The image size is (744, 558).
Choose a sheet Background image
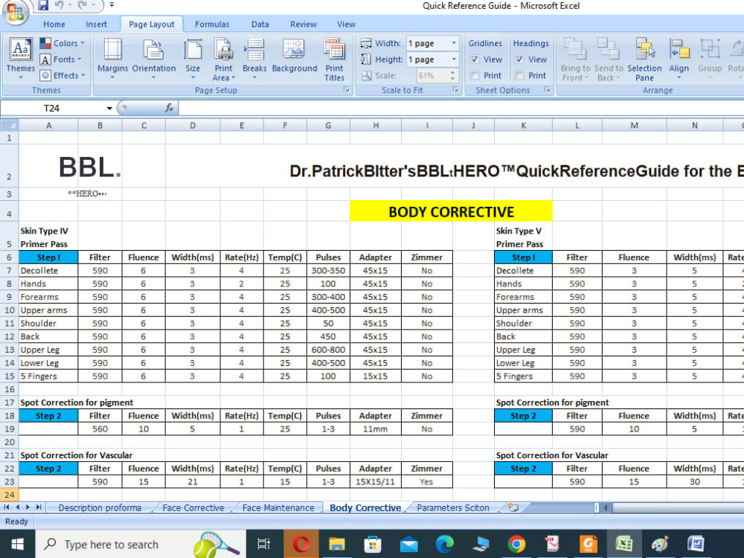coord(294,56)
